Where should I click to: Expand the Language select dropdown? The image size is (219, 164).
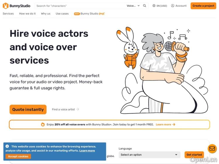(149, 155)
